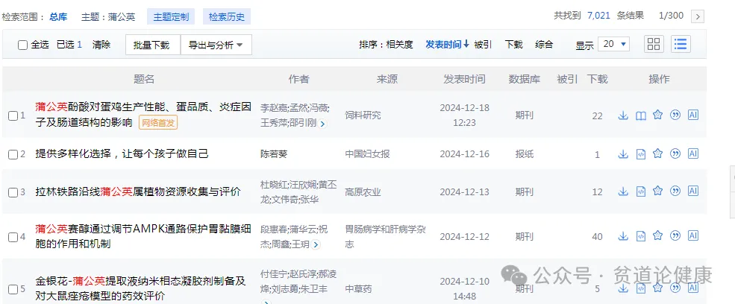735x304 pixels.
Task: Check result 3 拉林铁路沿线 checkbox
Action: (13, 192)
